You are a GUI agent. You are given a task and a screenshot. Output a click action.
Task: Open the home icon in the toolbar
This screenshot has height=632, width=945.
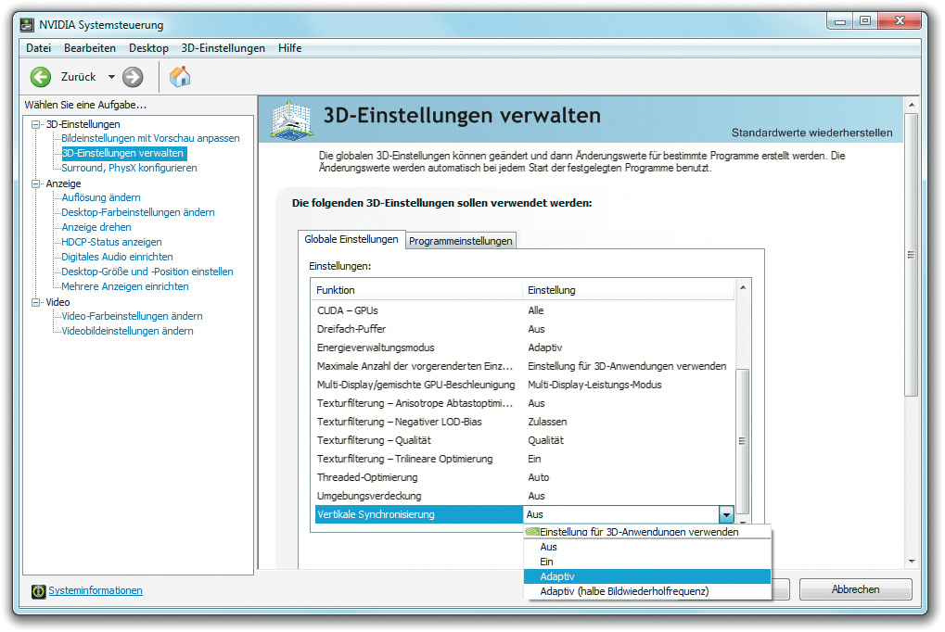tap(180, 77)
